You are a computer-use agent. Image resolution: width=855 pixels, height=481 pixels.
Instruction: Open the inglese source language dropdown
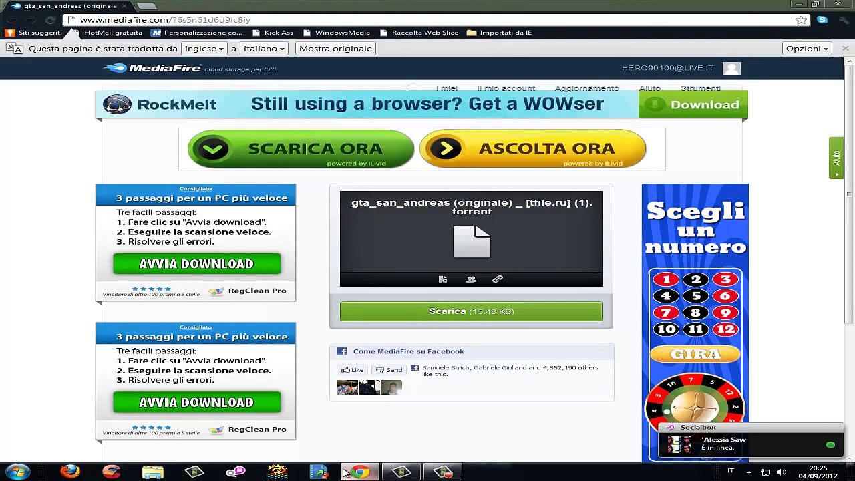tap(204, 49)
